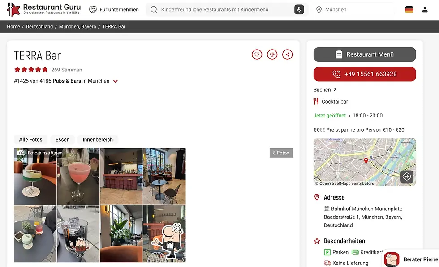This screenshot has width=439, height=267.
Task: Click the Restaurant Guru logo
Action: click(44, 9)
